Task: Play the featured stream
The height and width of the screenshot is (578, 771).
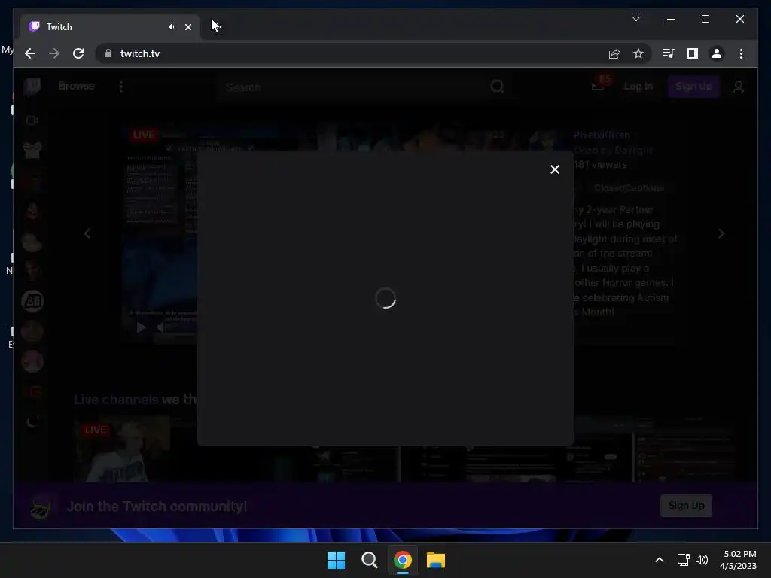Action: coord(141,327)
